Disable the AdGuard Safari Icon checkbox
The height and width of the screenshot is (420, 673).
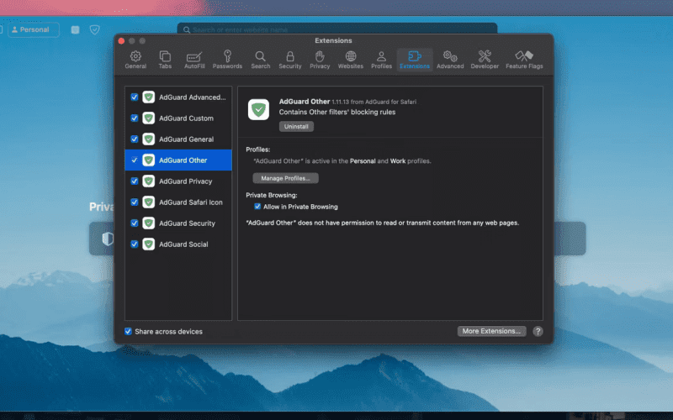pos(135,202)
